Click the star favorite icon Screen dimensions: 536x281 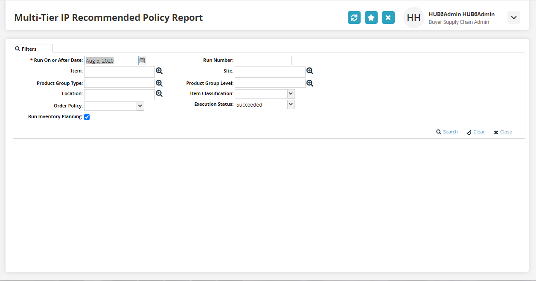(371, 17)
